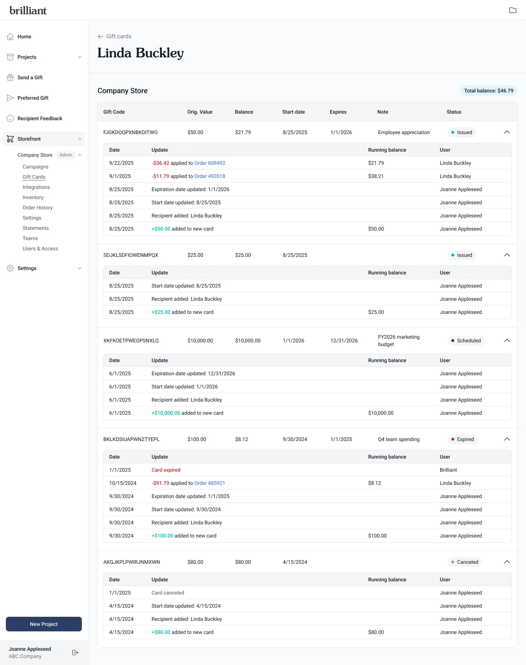Collapse the Company Store submenu chevron
The width and height of the screenshot is (526, 665).
[x=80, y=155]
